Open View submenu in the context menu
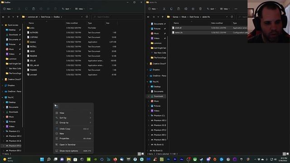The height and width of the screenshot is (163, 290). click(73, 113)
